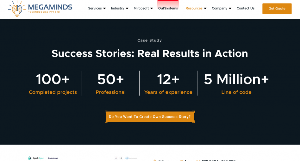This screenshot has height=161, width=300.
Task: Expand the Services dropdown arrow
Action: tap(104, 9)
